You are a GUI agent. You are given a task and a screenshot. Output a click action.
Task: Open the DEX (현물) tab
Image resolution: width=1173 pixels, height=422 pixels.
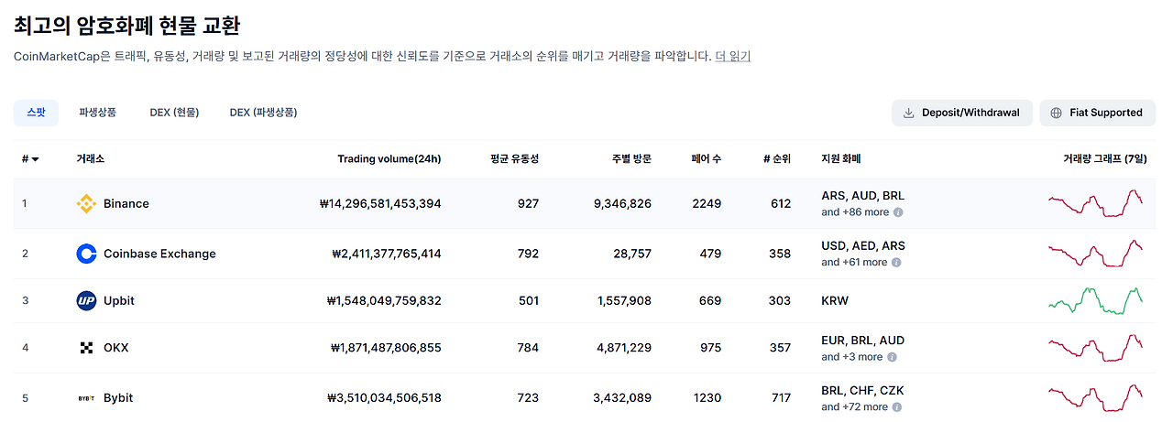click(x=174, y=113)
